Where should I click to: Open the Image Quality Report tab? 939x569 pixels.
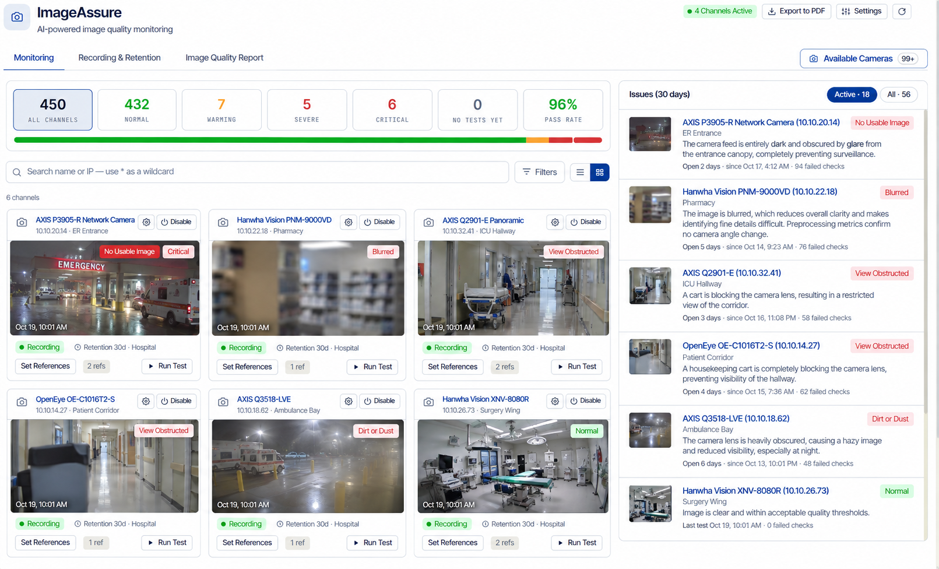(x=224, y=58)
